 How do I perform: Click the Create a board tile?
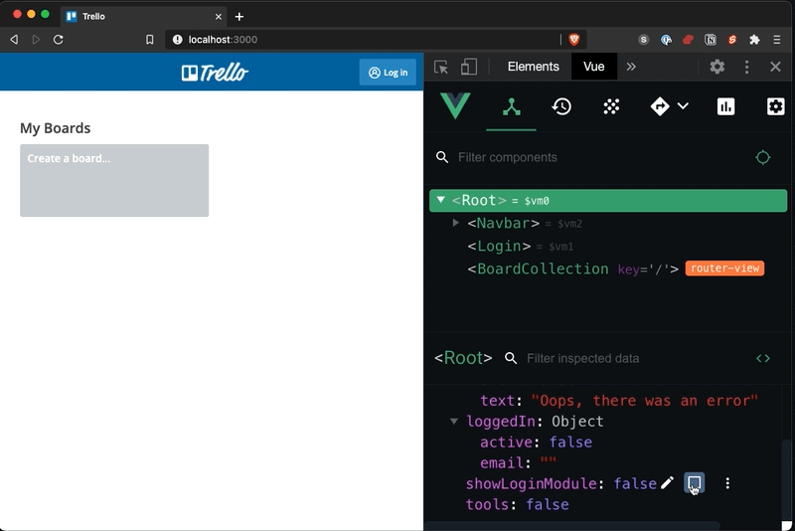click(114, 180)
